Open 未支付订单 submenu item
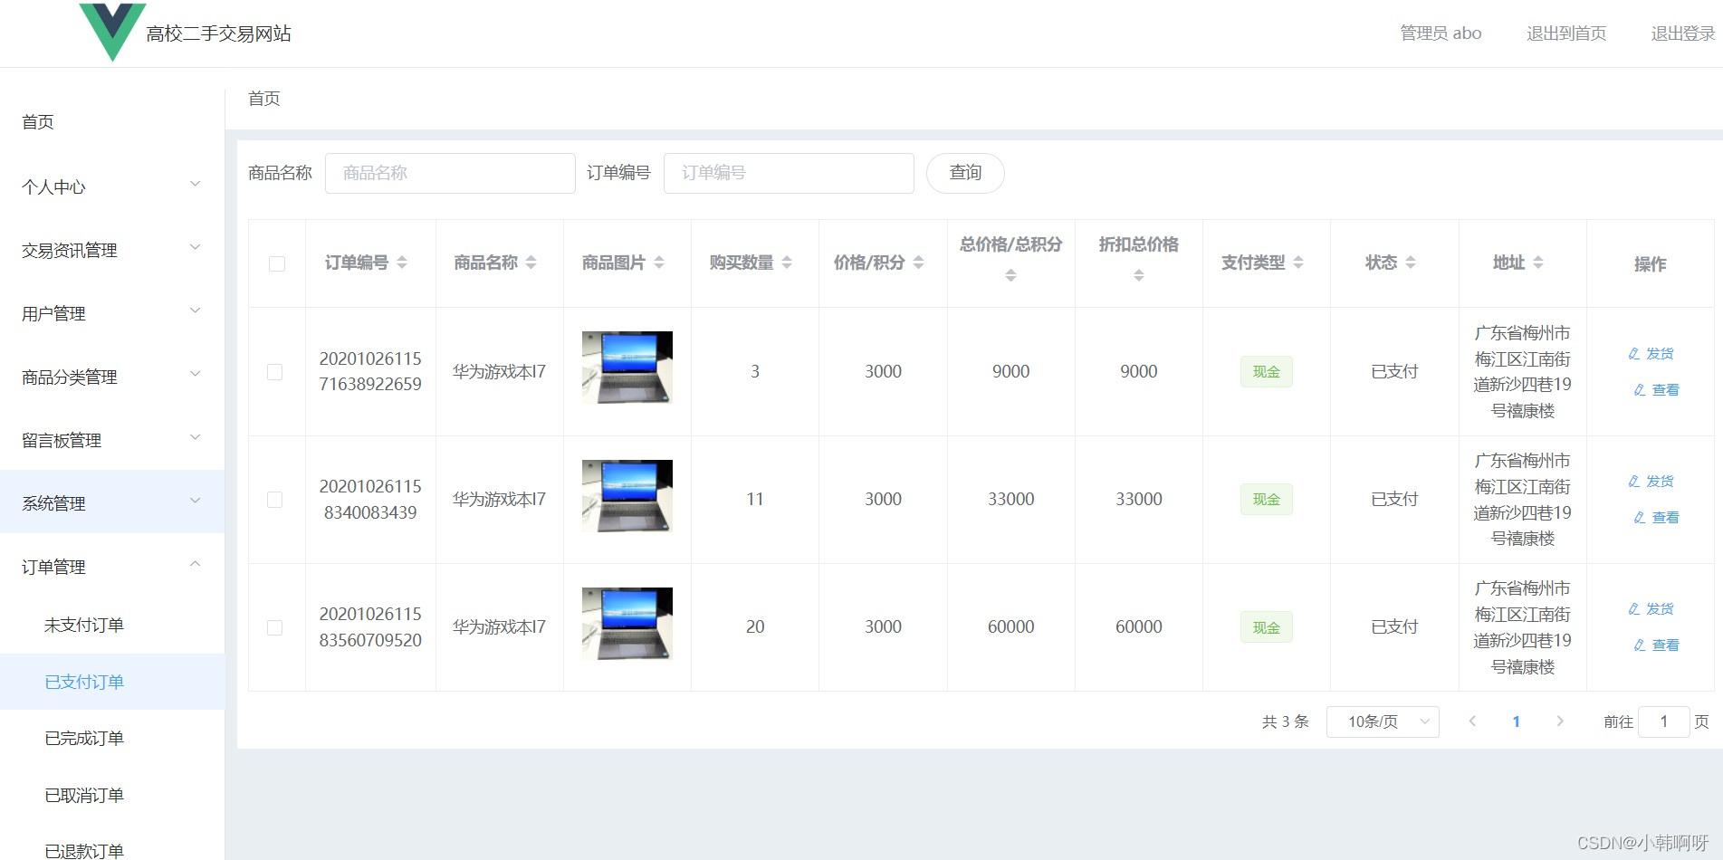 [112, 625]
